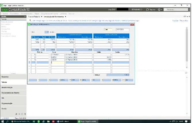Switch to the Word window in the taskbar
The width and height of the screenshot is (192, 123).
63,121
